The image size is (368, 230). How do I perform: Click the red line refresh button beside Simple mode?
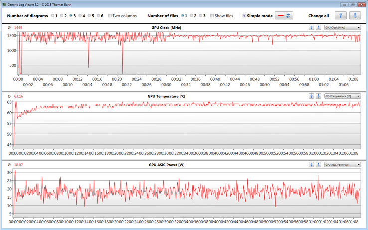(285, 16)
